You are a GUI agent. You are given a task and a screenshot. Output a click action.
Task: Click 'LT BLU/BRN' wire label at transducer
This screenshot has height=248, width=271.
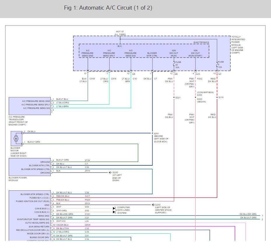click(x=62, y=106)
